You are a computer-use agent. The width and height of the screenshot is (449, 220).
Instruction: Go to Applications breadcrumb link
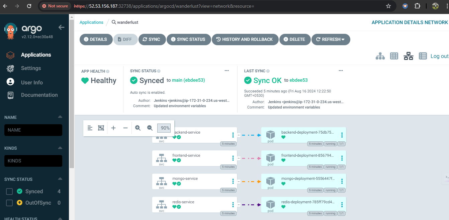91,22
